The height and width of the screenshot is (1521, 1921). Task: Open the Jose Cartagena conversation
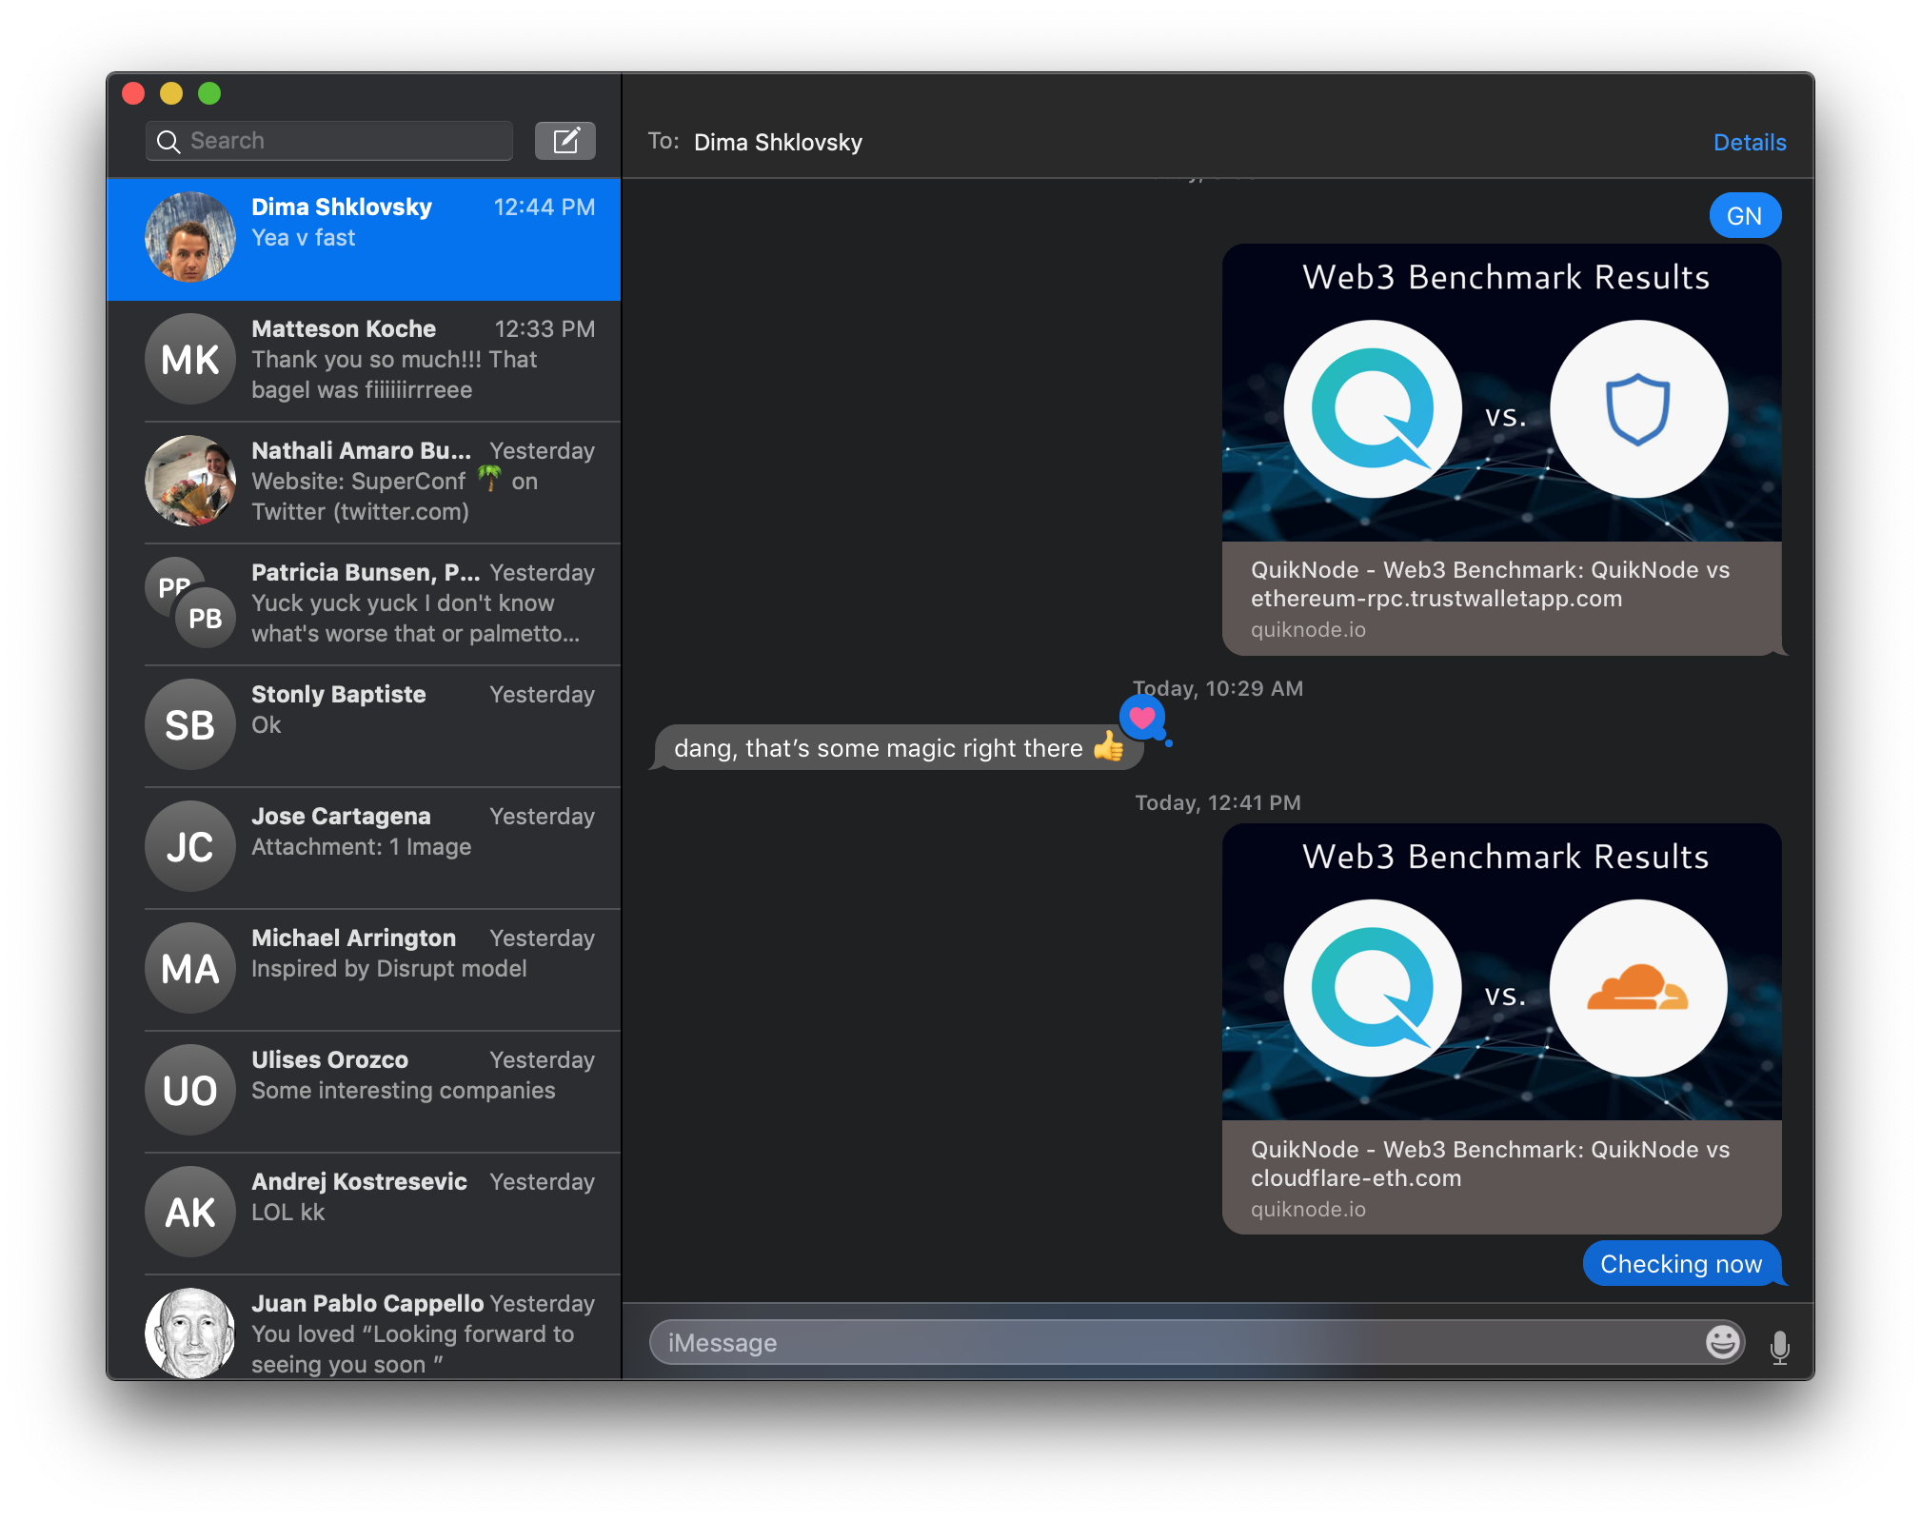[364, 848]
